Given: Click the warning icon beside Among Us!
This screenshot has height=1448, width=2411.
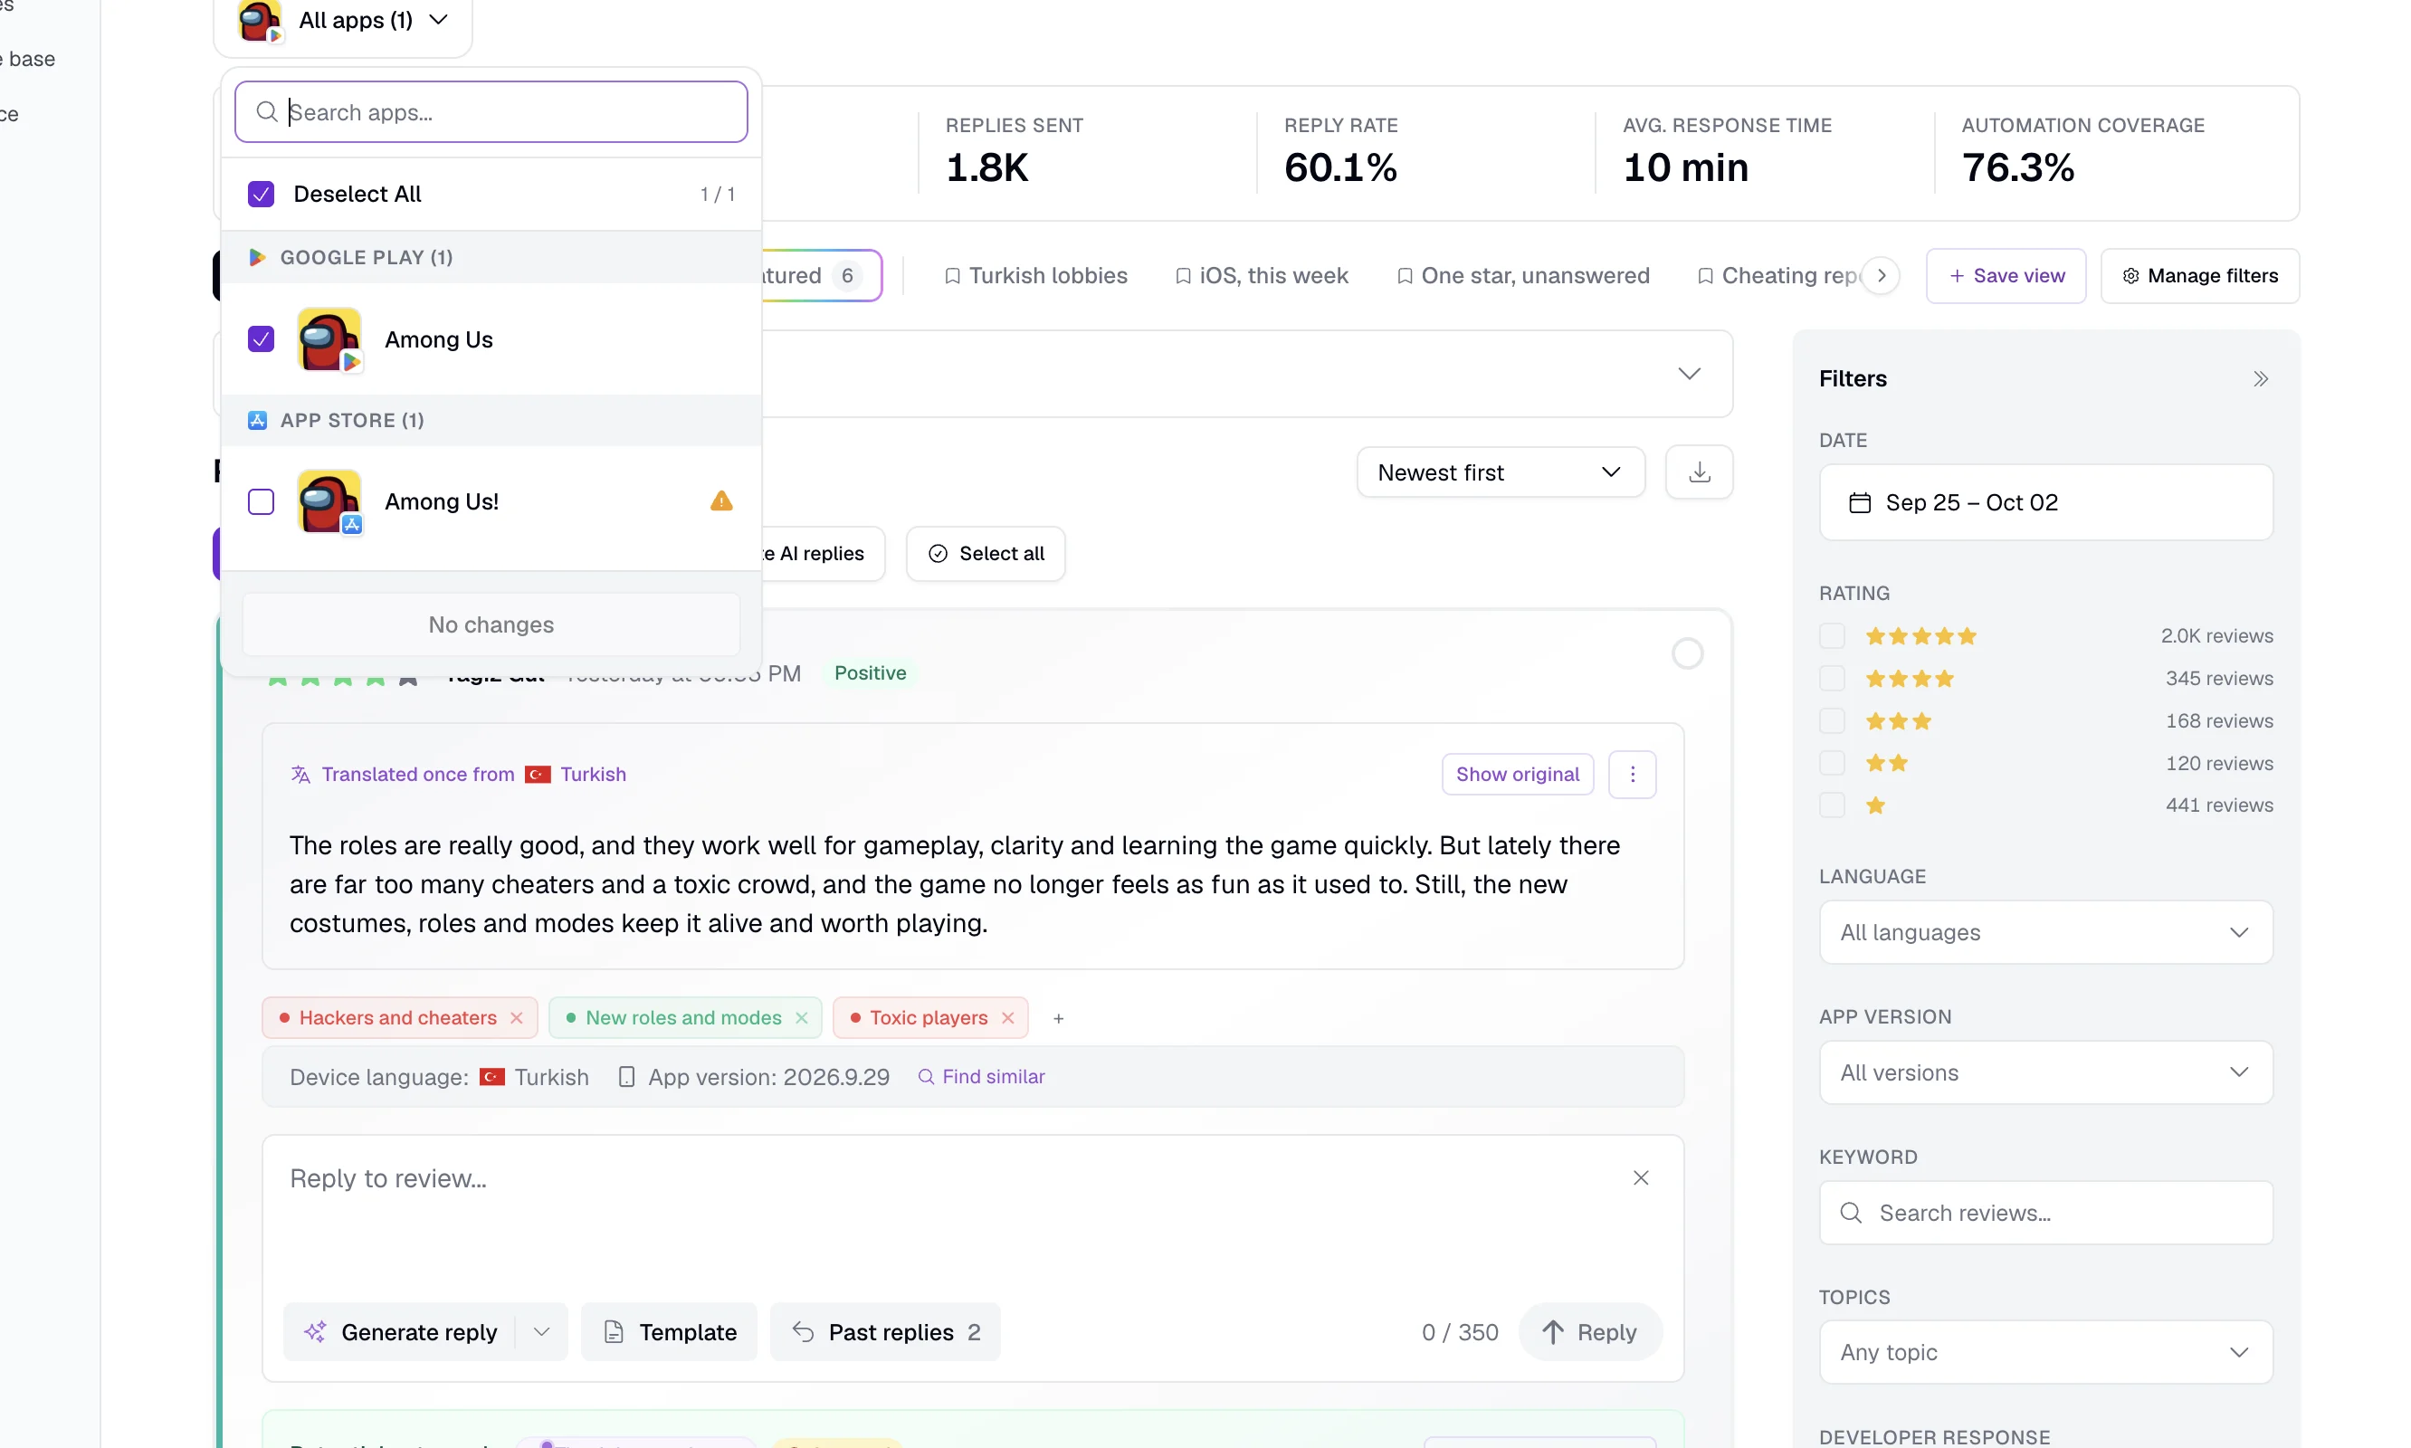Looking at the screenshot, I should point(721,501).
